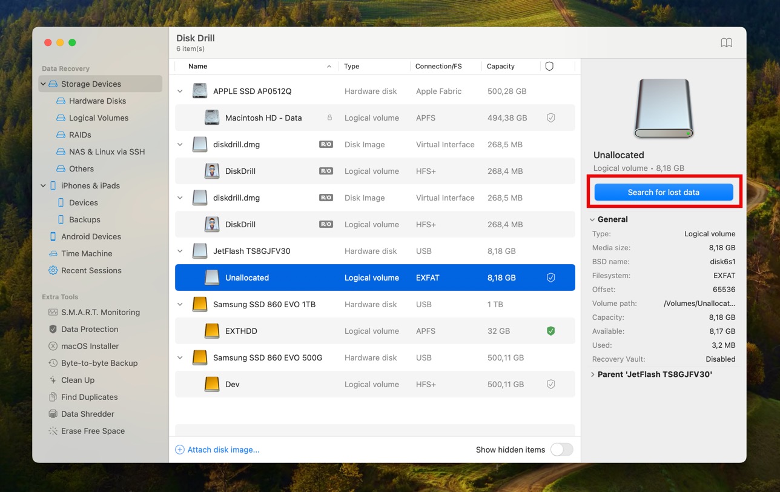The width and height of the screenshot is (780, 492).
Task: Collapse the Storage Devices sidebar group
Action: coord(43,84)
